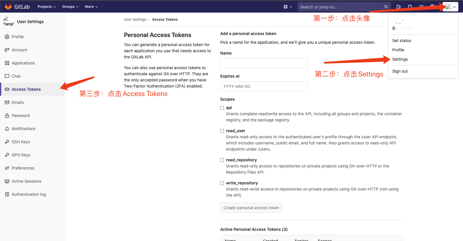Click the write_repository scope label
This screenshot has width=463, height=241.
coord(242,183)
